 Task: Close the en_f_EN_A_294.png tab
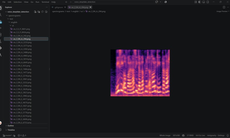coord(90,7)
